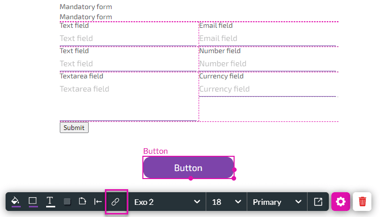
Task: Open the fill color bucket tool
Action: tap(16, 201)
